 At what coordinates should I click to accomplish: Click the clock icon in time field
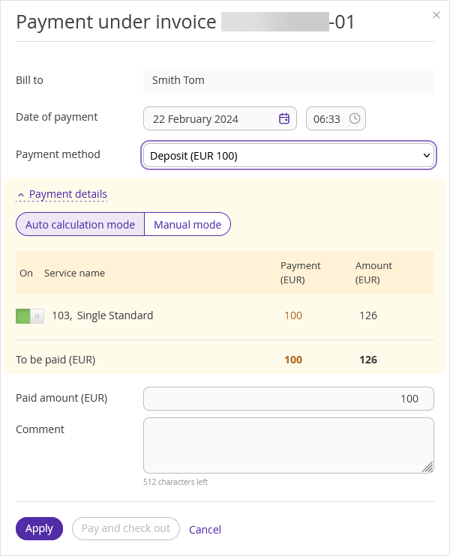coord(355,118)
